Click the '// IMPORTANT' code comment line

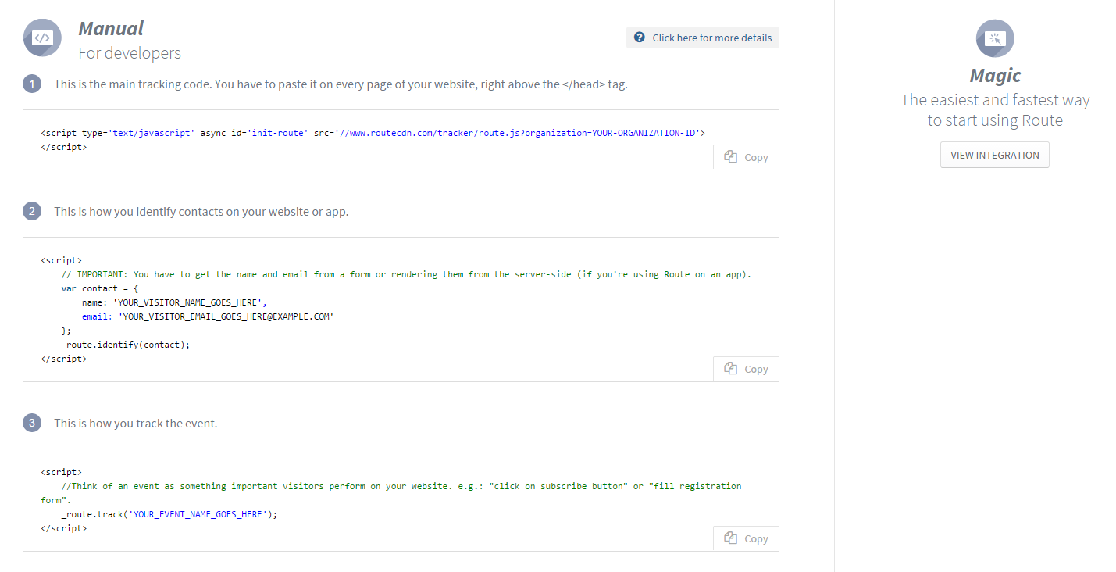[x=406, y=275]
